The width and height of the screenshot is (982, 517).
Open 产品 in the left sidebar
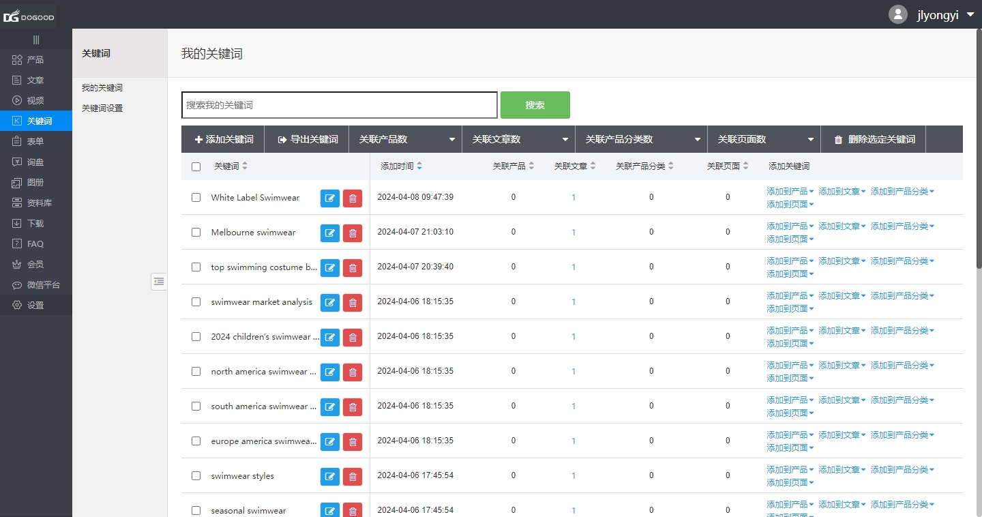point(35,60)
